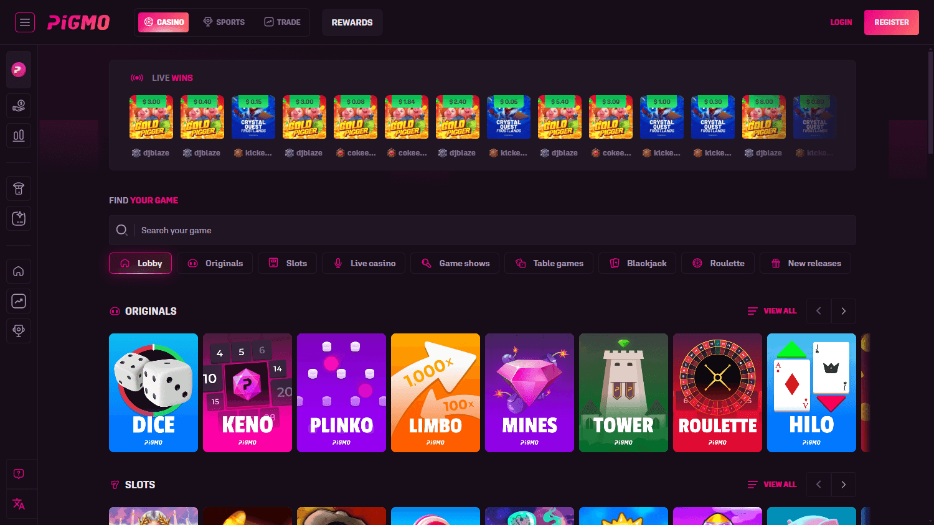This screenshot has height=525, width=934.
Task: Open the $1.00 Crystal Quest live win
Action: (x=662, y=117)
